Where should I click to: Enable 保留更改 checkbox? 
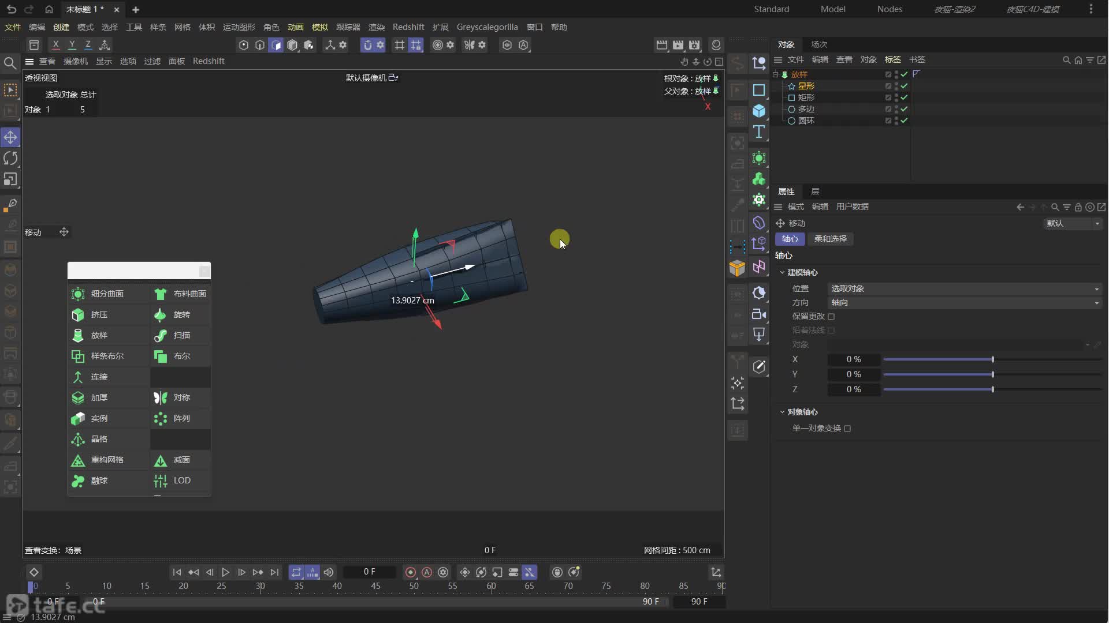[x=831, y=316]
